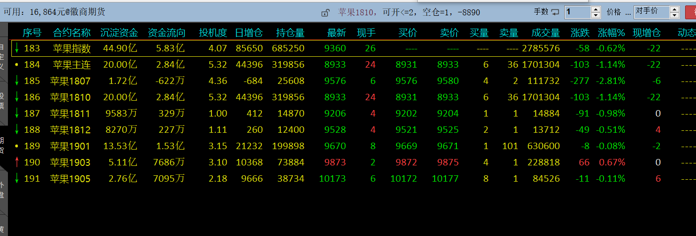The height and width of the screenshot is (236, 696).
Task: Sort by the 日增仓 column header
Action: tap(249, 33)
